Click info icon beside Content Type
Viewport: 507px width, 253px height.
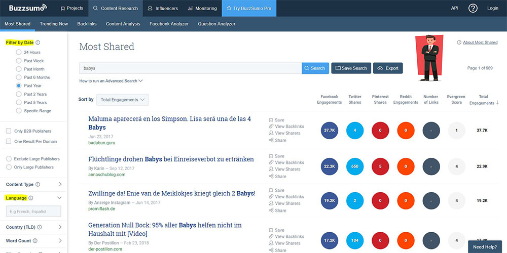click(x=38, y=185)
